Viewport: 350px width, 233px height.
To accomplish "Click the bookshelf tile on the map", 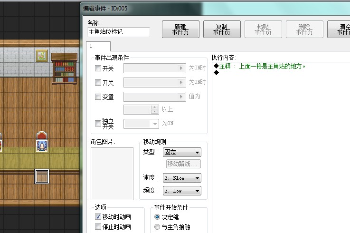I will (x=65, y=68).
